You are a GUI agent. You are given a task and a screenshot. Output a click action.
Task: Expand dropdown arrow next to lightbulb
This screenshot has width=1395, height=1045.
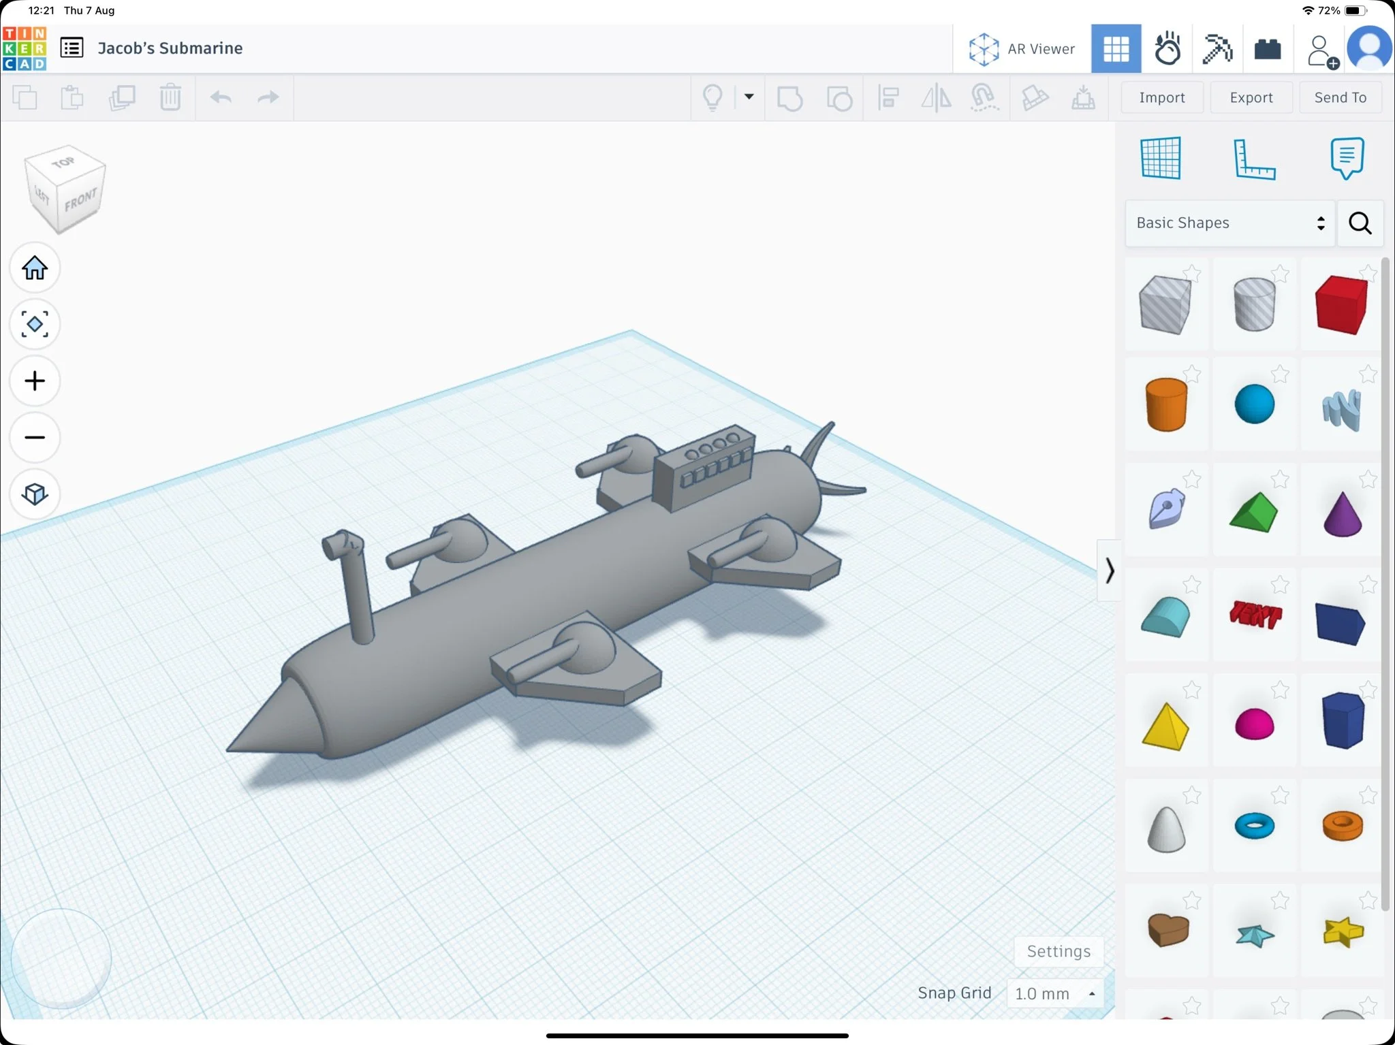coord(749,97)
